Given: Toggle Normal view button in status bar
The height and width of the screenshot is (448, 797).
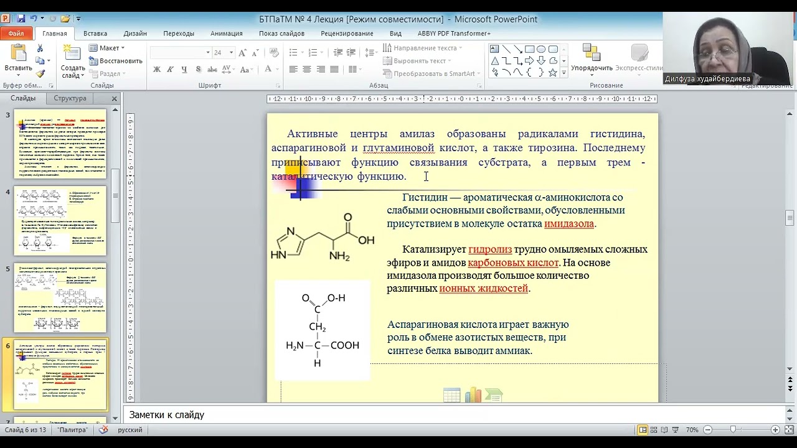Looking at the screenshot, I should (643, 430).
